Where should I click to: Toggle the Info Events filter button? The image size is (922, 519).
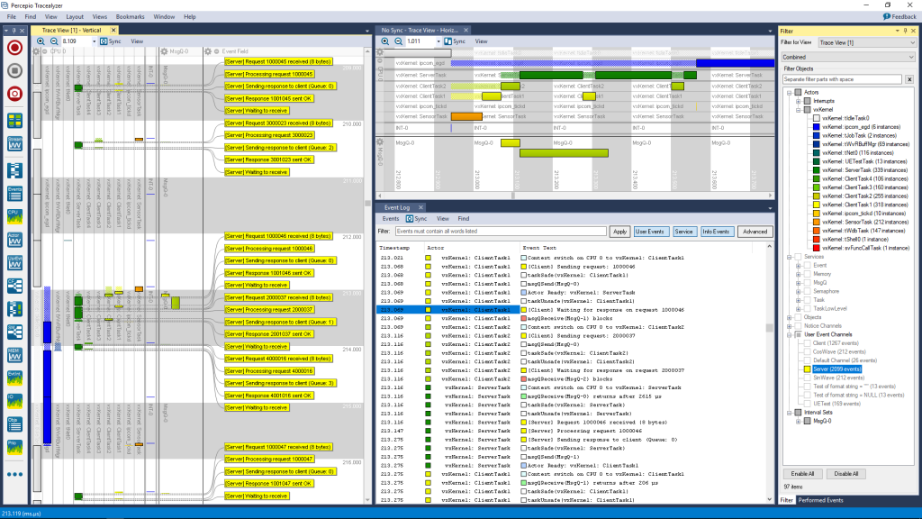716,232
